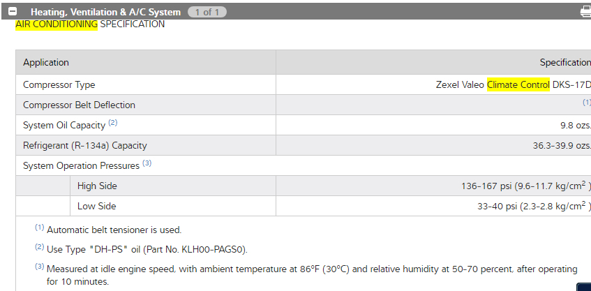
Task: Click the Compressor Belt Deflection row label
Action: [79, 105]
